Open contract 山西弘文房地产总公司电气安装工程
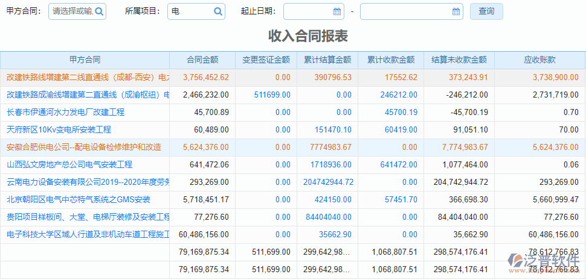 (x=69, y=164)
